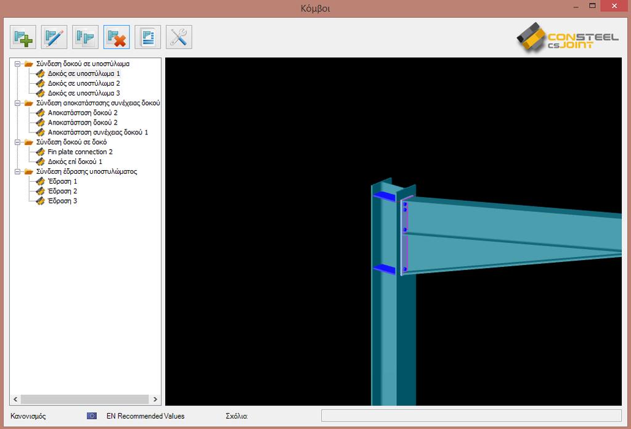Click the tree scrollbar right arrow
This screenshot has width=631, height=429.
coord(155,399)
